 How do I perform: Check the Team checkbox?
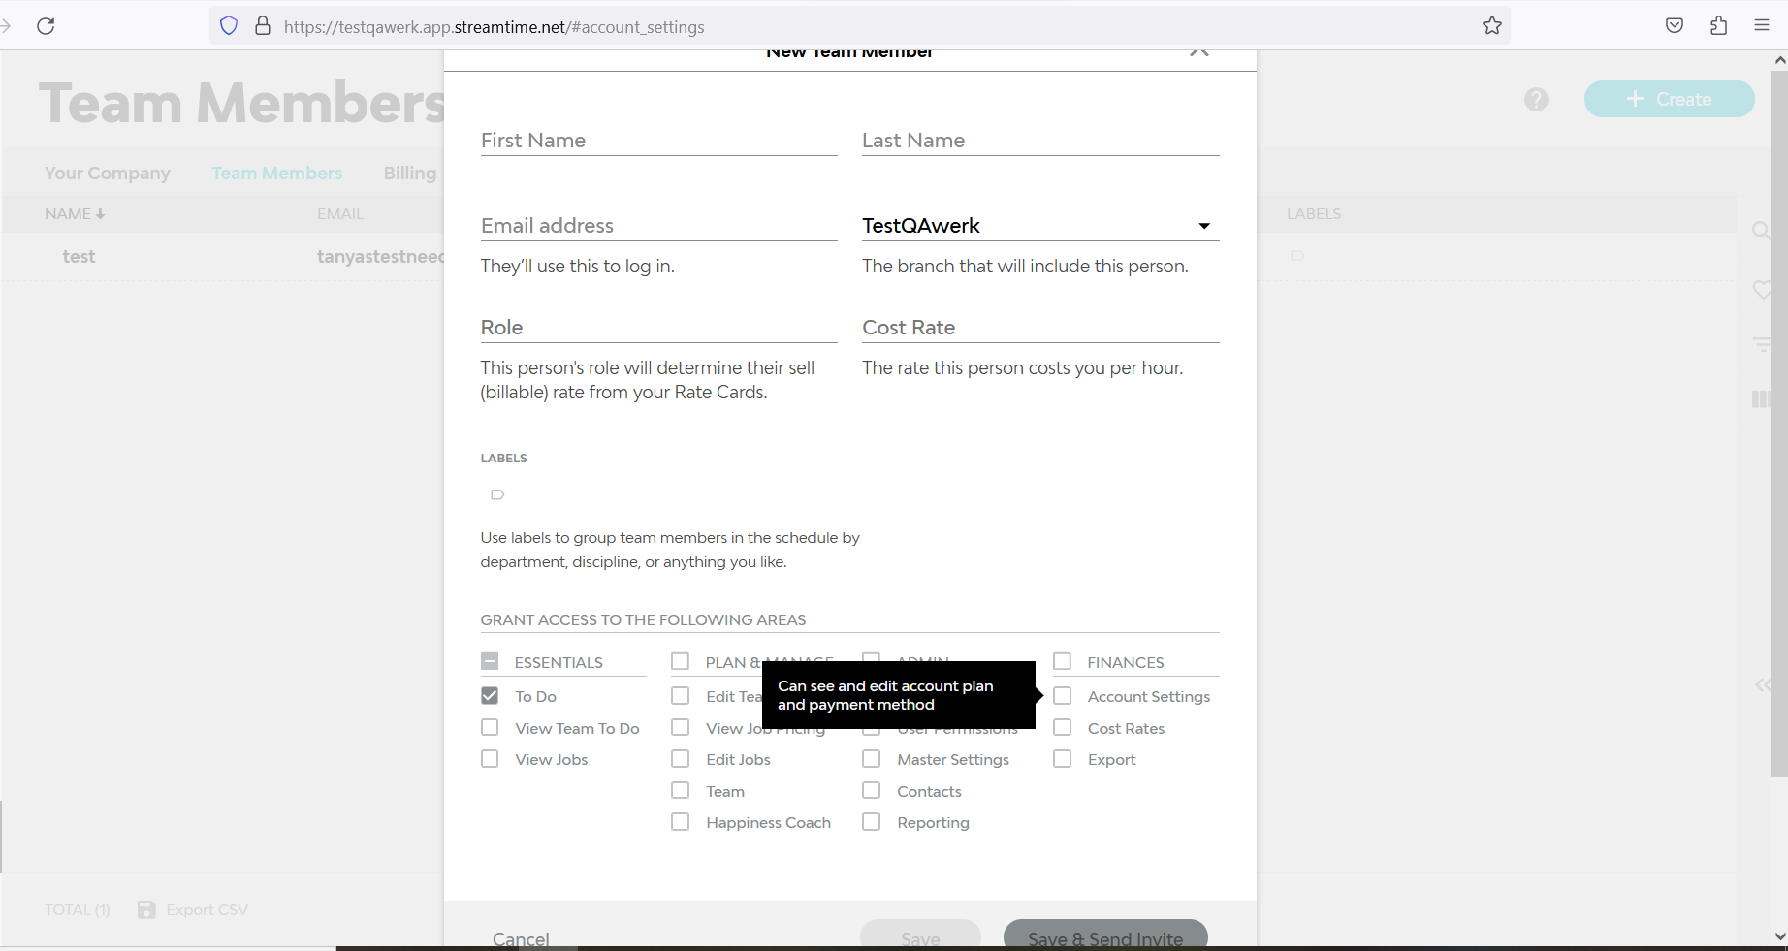click(681, 791)
